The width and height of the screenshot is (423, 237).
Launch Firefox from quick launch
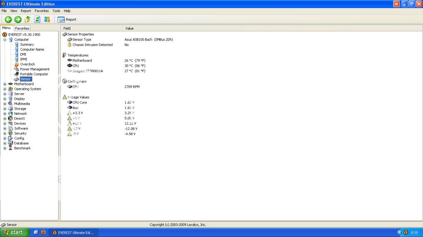(43, 232)
